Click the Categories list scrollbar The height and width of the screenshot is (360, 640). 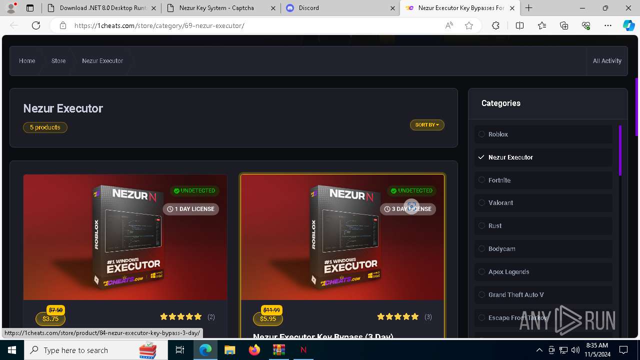(x=620, y=150)
